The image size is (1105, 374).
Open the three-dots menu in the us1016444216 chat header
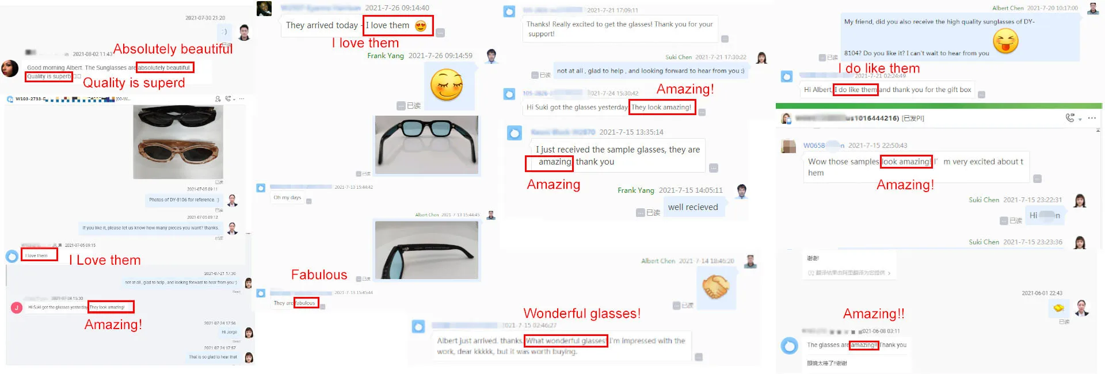[x=1092, y=118]
